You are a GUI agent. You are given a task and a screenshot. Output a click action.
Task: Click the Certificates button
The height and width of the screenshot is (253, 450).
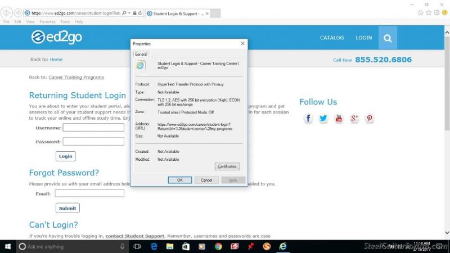(227, 166)
